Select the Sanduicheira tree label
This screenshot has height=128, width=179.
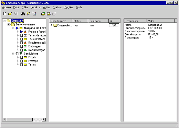[31, 54]
